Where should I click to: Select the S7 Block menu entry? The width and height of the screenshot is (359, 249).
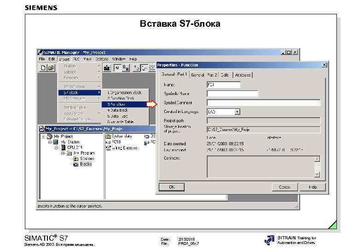tap(80, 93)
